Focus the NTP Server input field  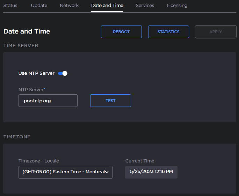click(48, 101)
